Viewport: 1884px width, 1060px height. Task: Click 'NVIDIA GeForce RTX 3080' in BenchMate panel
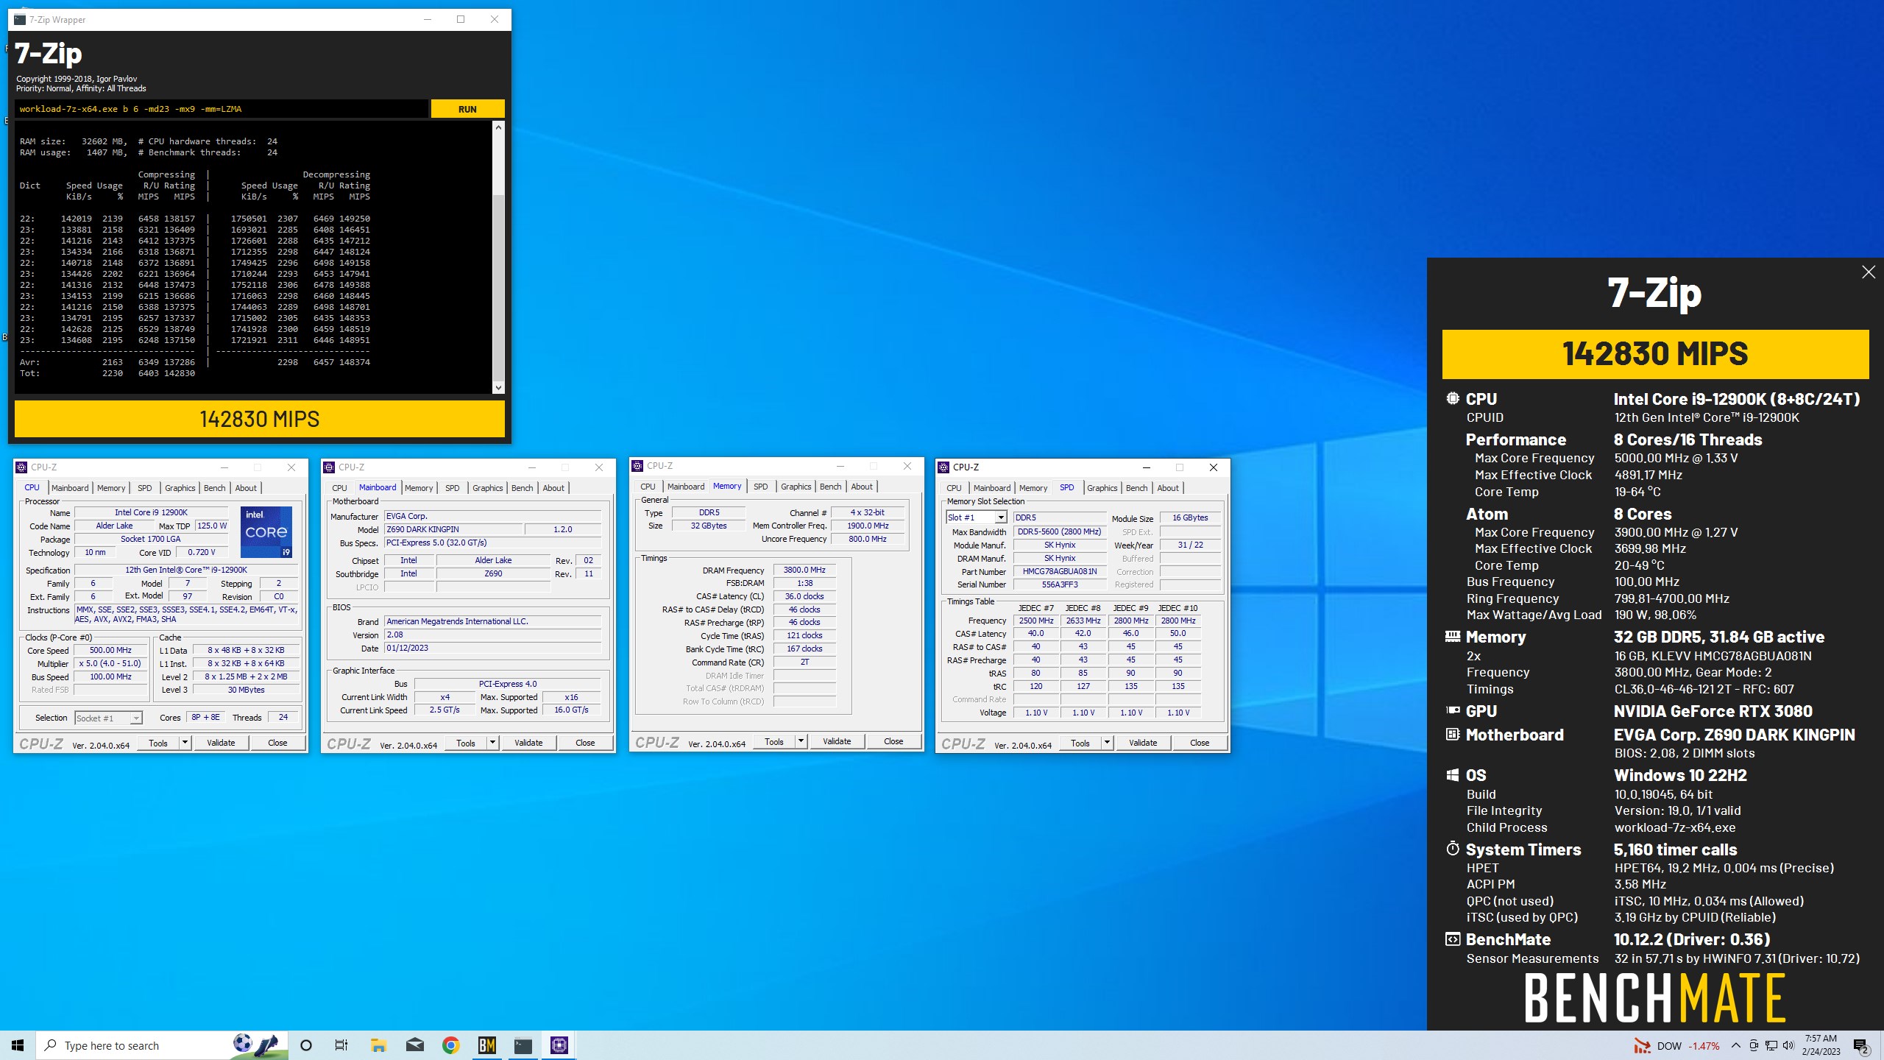tap(1713, 711)
